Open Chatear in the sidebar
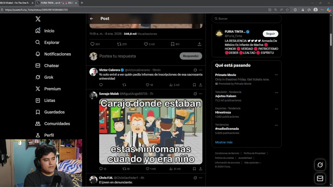This screenshot has width=333, height=187. pyautogui.click(x=47, y=66)
